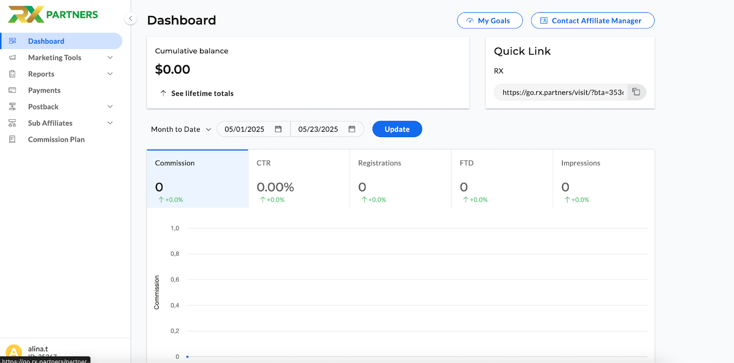Open the Month to Date range dropdown
The image size is (734, 363).
181,129
